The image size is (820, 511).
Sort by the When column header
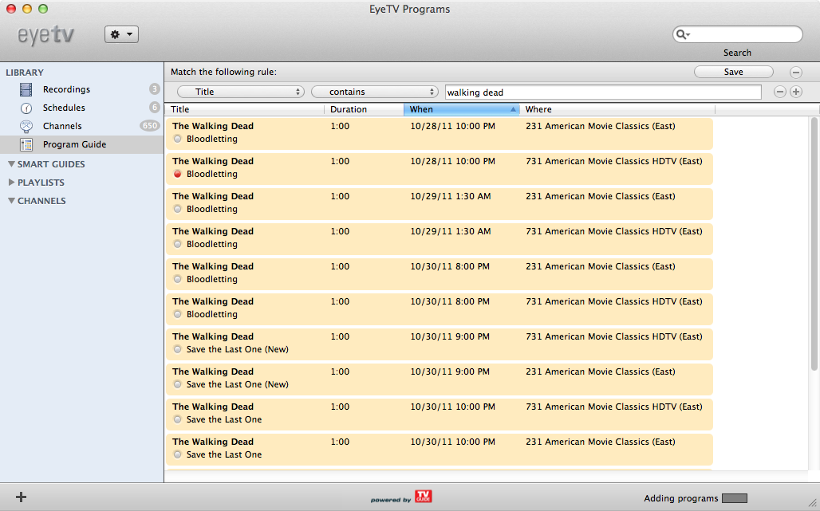[x=461, y=109]
